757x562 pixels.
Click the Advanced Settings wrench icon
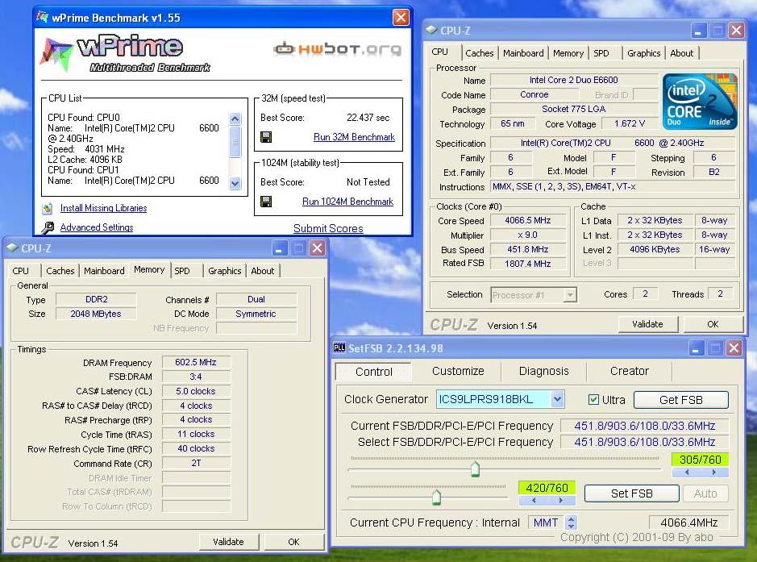48,227
